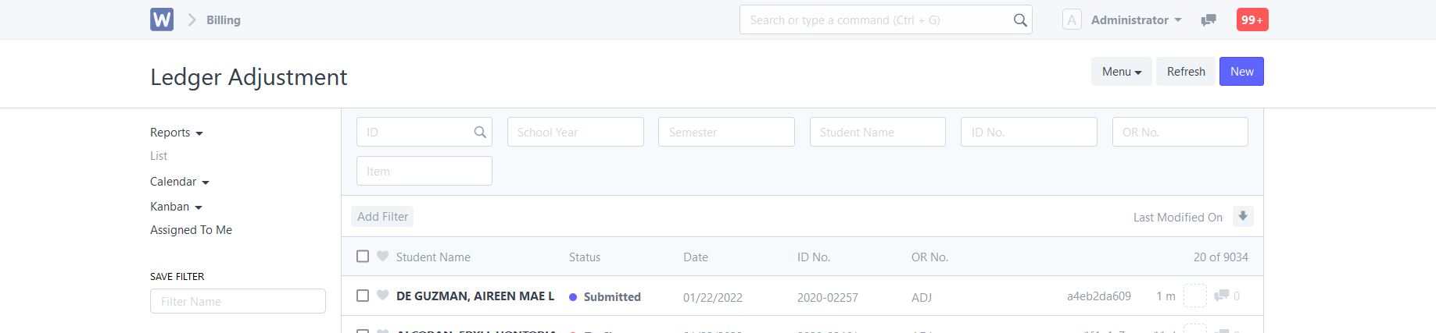This screenshot has height=333, width=1436.
Task: Open the Menu dropdown button
Action: 1122,72
